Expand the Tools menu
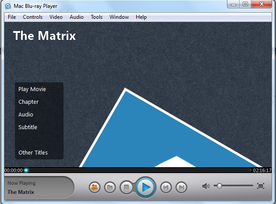This screenshot has height=204, width=276. (96, 17)
